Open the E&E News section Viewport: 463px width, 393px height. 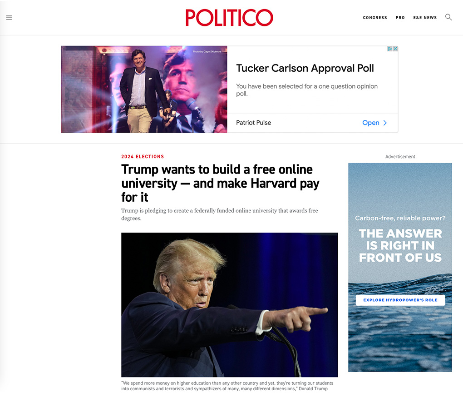pyautogui.click(x=425, y=18)
